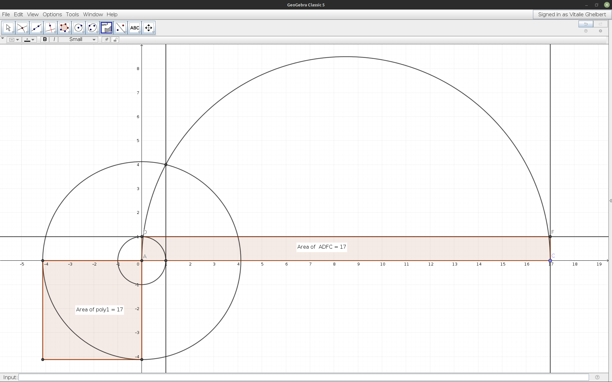The width and height of the screenshot is (612, 382).
Task: Select the 'Area of ADFC = 17' label
Action: pyautogui.click(x=322, y=247)
